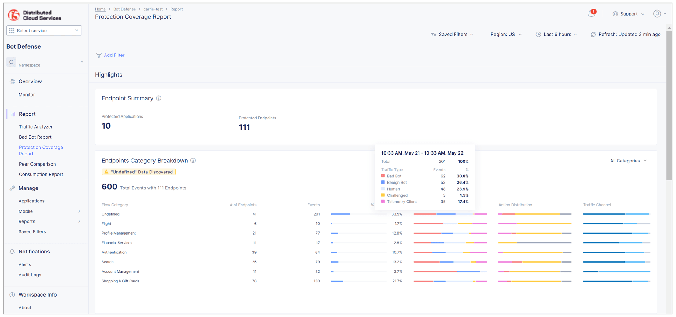Image resolution: width=676 pixels, height=317 pixels.
Task: Click the carrie-test breadcrumb
Action: point(153,9)
